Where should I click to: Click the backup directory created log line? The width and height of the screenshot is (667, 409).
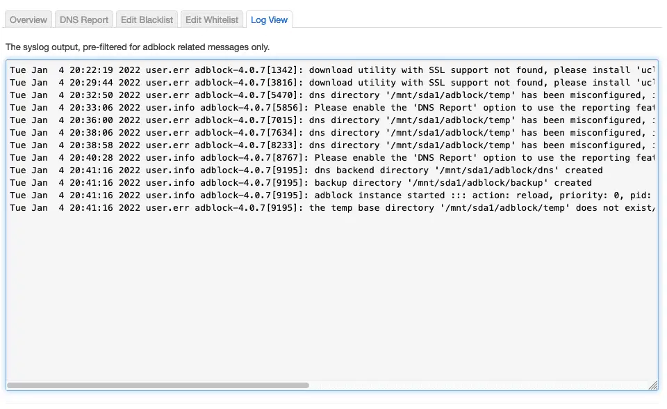click(x=301, y=183)
